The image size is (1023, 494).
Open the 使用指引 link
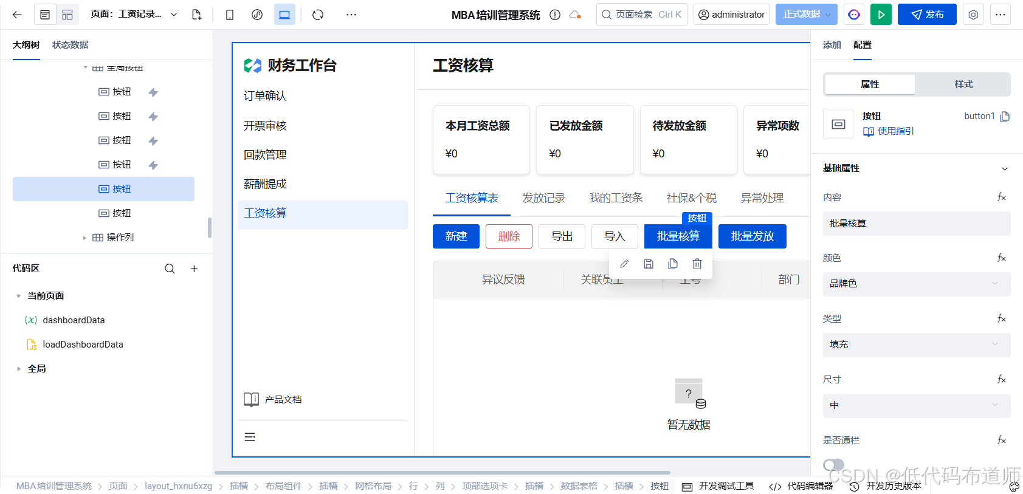pos(888,131)
